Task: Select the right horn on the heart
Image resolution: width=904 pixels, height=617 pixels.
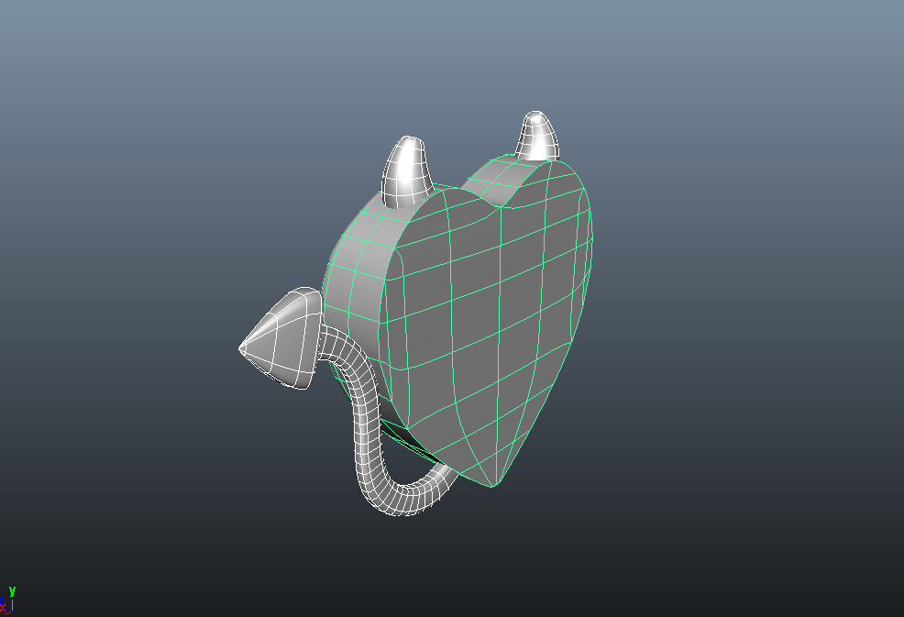Action: pyautogui.click(x=537, y=136)
